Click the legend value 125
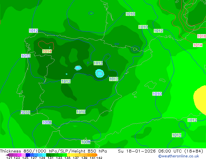Screen dimensions: 206x159 tap(25, 158)
